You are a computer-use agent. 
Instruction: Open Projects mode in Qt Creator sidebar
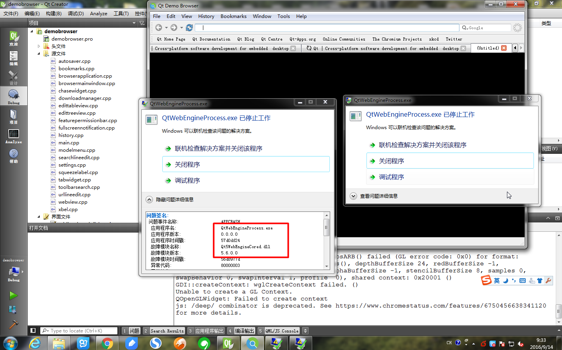tap(14, 116)
